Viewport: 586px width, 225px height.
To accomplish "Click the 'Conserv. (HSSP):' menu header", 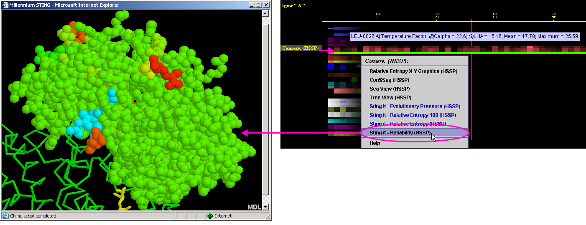I will tap(386, 61).
